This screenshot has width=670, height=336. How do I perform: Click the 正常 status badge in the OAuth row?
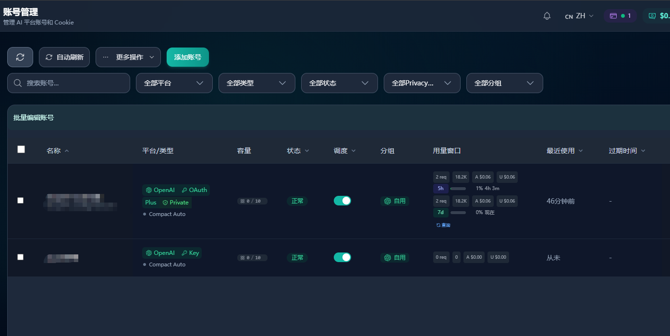pyautogui.click(x=297, y=201)
